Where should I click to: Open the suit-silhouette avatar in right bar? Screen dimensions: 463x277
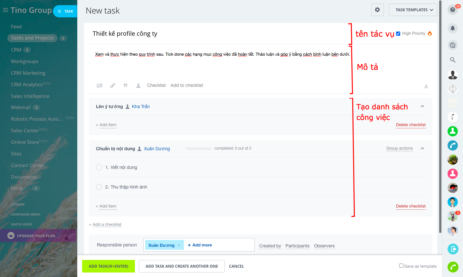(453, 75)
